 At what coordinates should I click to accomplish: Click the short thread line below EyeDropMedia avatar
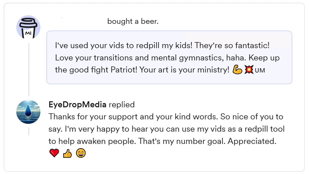[29, 131]
